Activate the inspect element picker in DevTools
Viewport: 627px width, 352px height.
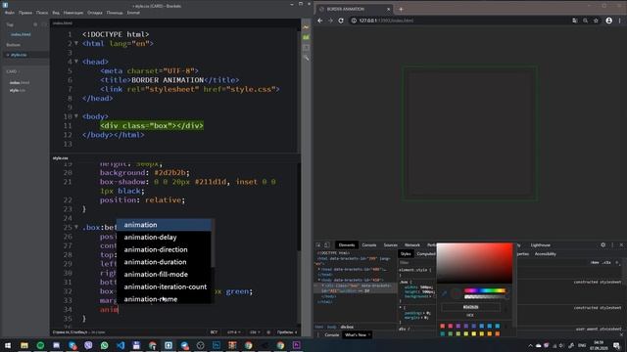pyautogui.click(x=318, y=244)
